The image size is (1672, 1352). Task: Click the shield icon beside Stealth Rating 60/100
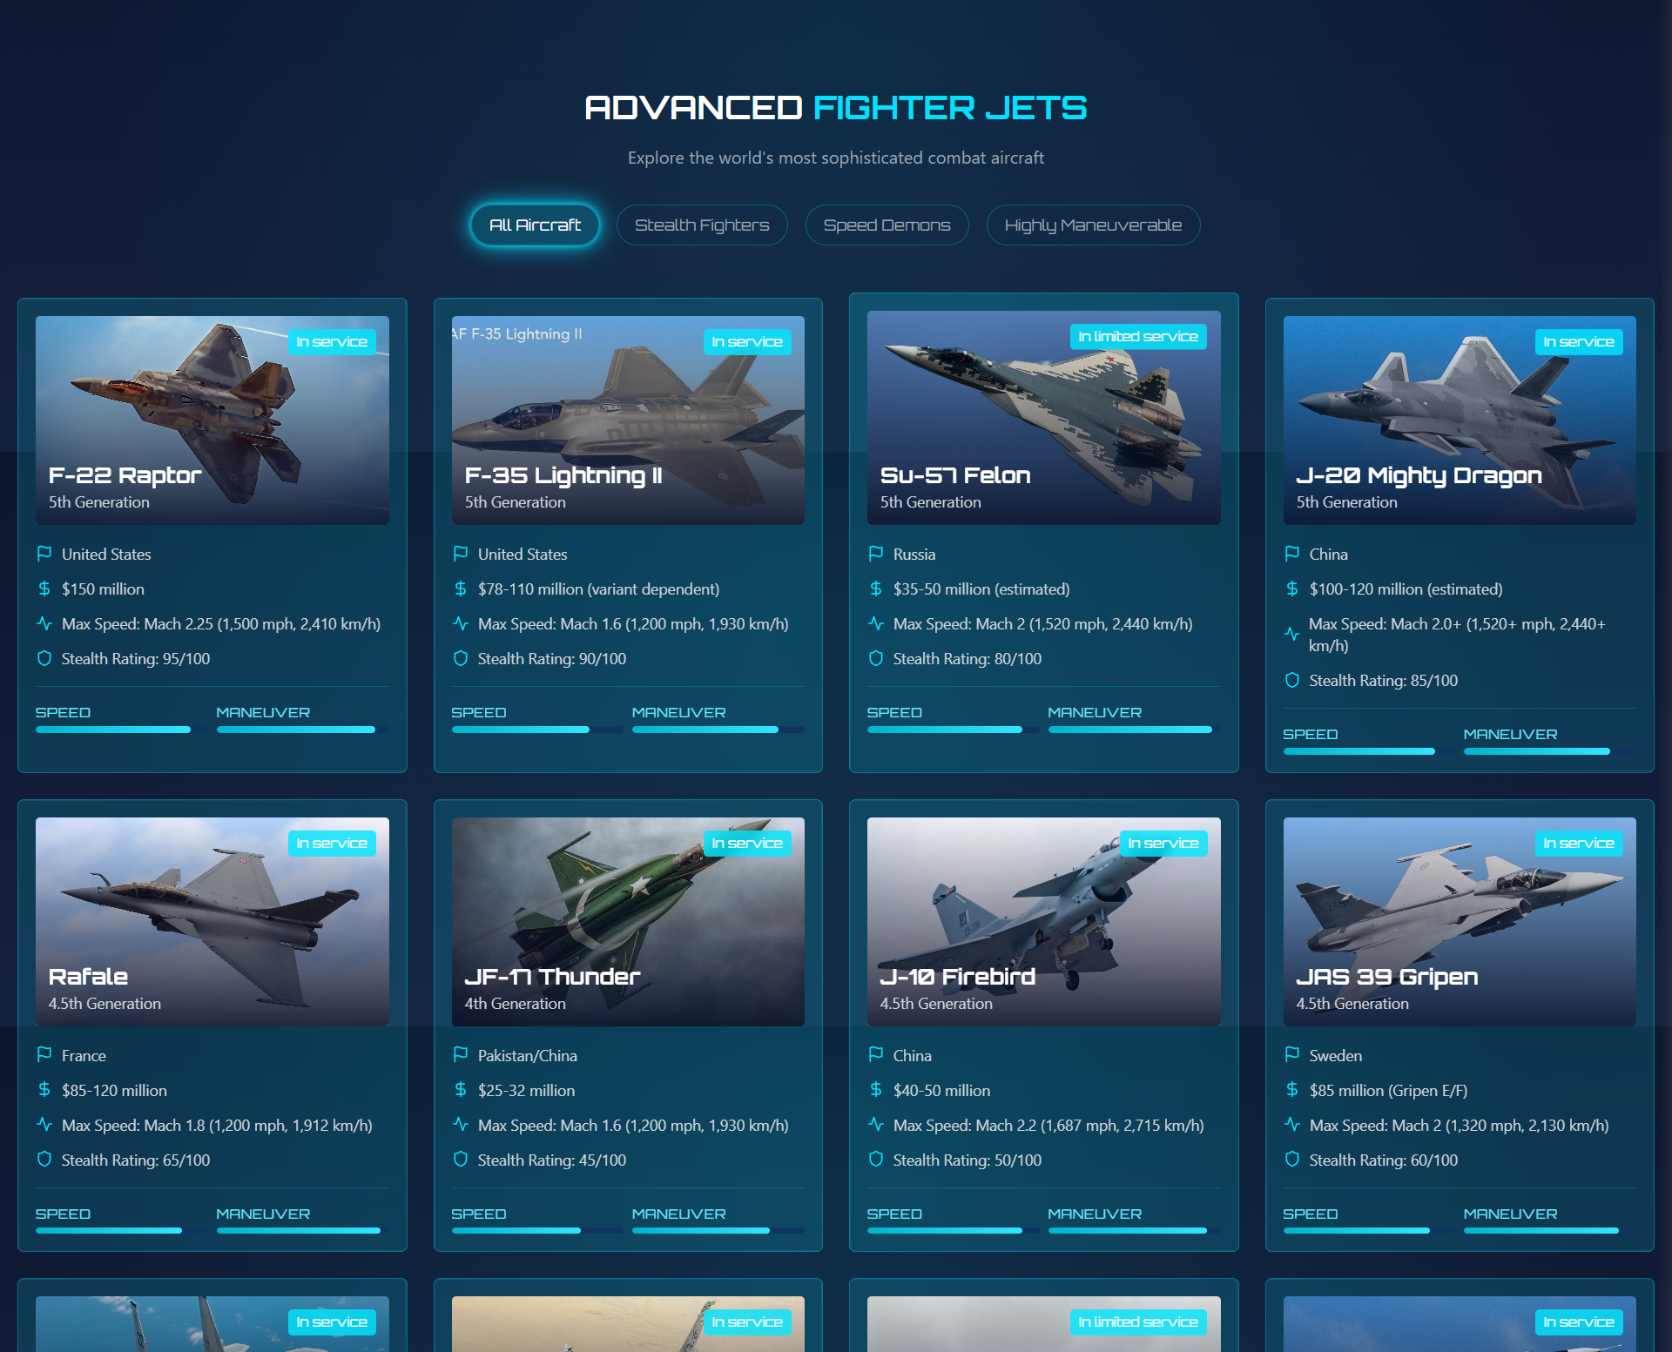(x=1292, y=1160)
